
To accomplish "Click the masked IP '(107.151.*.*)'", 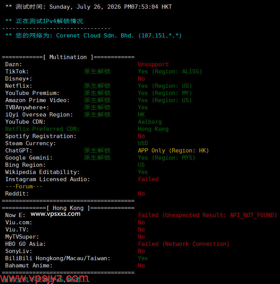I will point(160,36).
